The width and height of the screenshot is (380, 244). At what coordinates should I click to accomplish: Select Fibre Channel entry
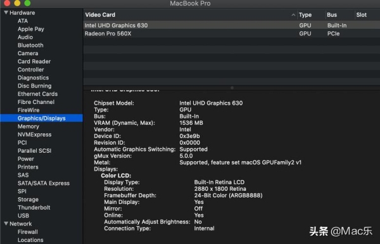[36, 102]
